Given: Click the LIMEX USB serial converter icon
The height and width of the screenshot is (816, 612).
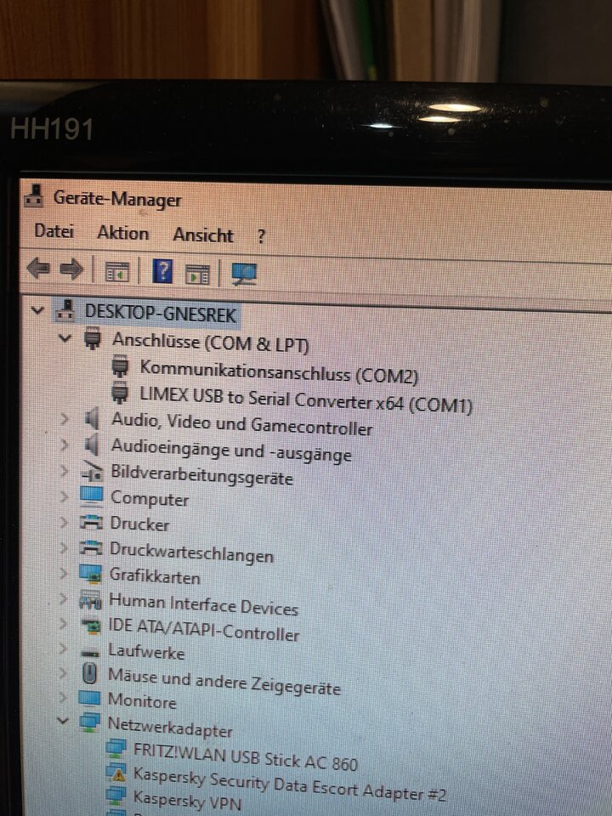Looking at the screenshot, I should tap(120, 391).
